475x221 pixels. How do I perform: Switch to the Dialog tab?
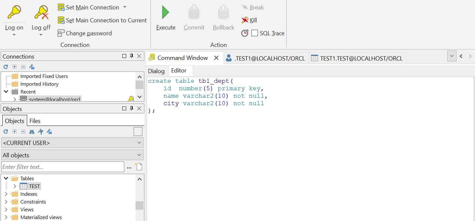pyautogui.click(x=156, y=71)
